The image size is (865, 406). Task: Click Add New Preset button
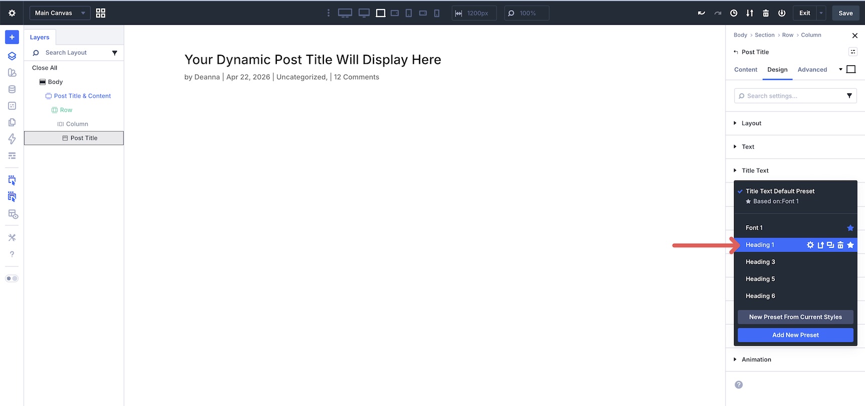point(795,335)
